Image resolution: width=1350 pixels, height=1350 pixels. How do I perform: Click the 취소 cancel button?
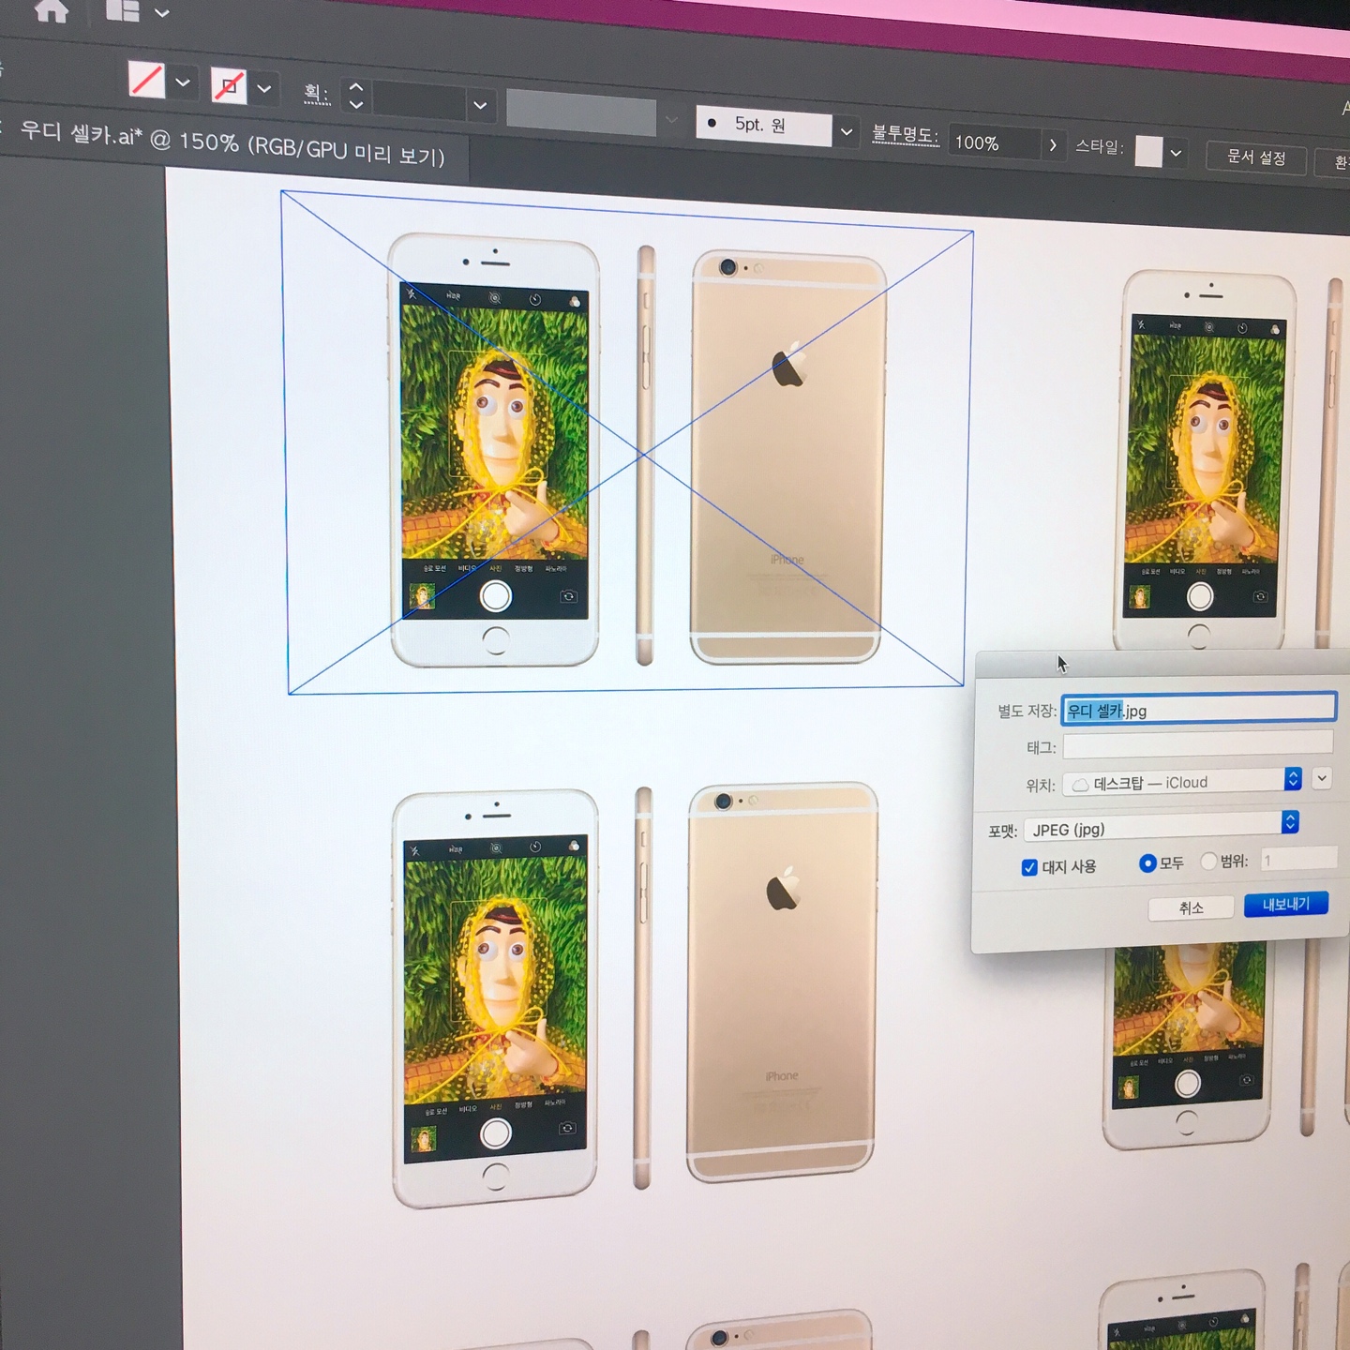[1191, 907]
